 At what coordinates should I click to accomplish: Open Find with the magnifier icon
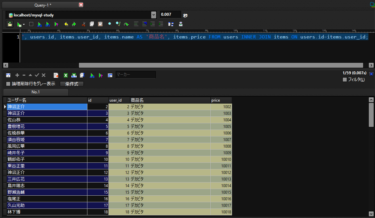109,24
